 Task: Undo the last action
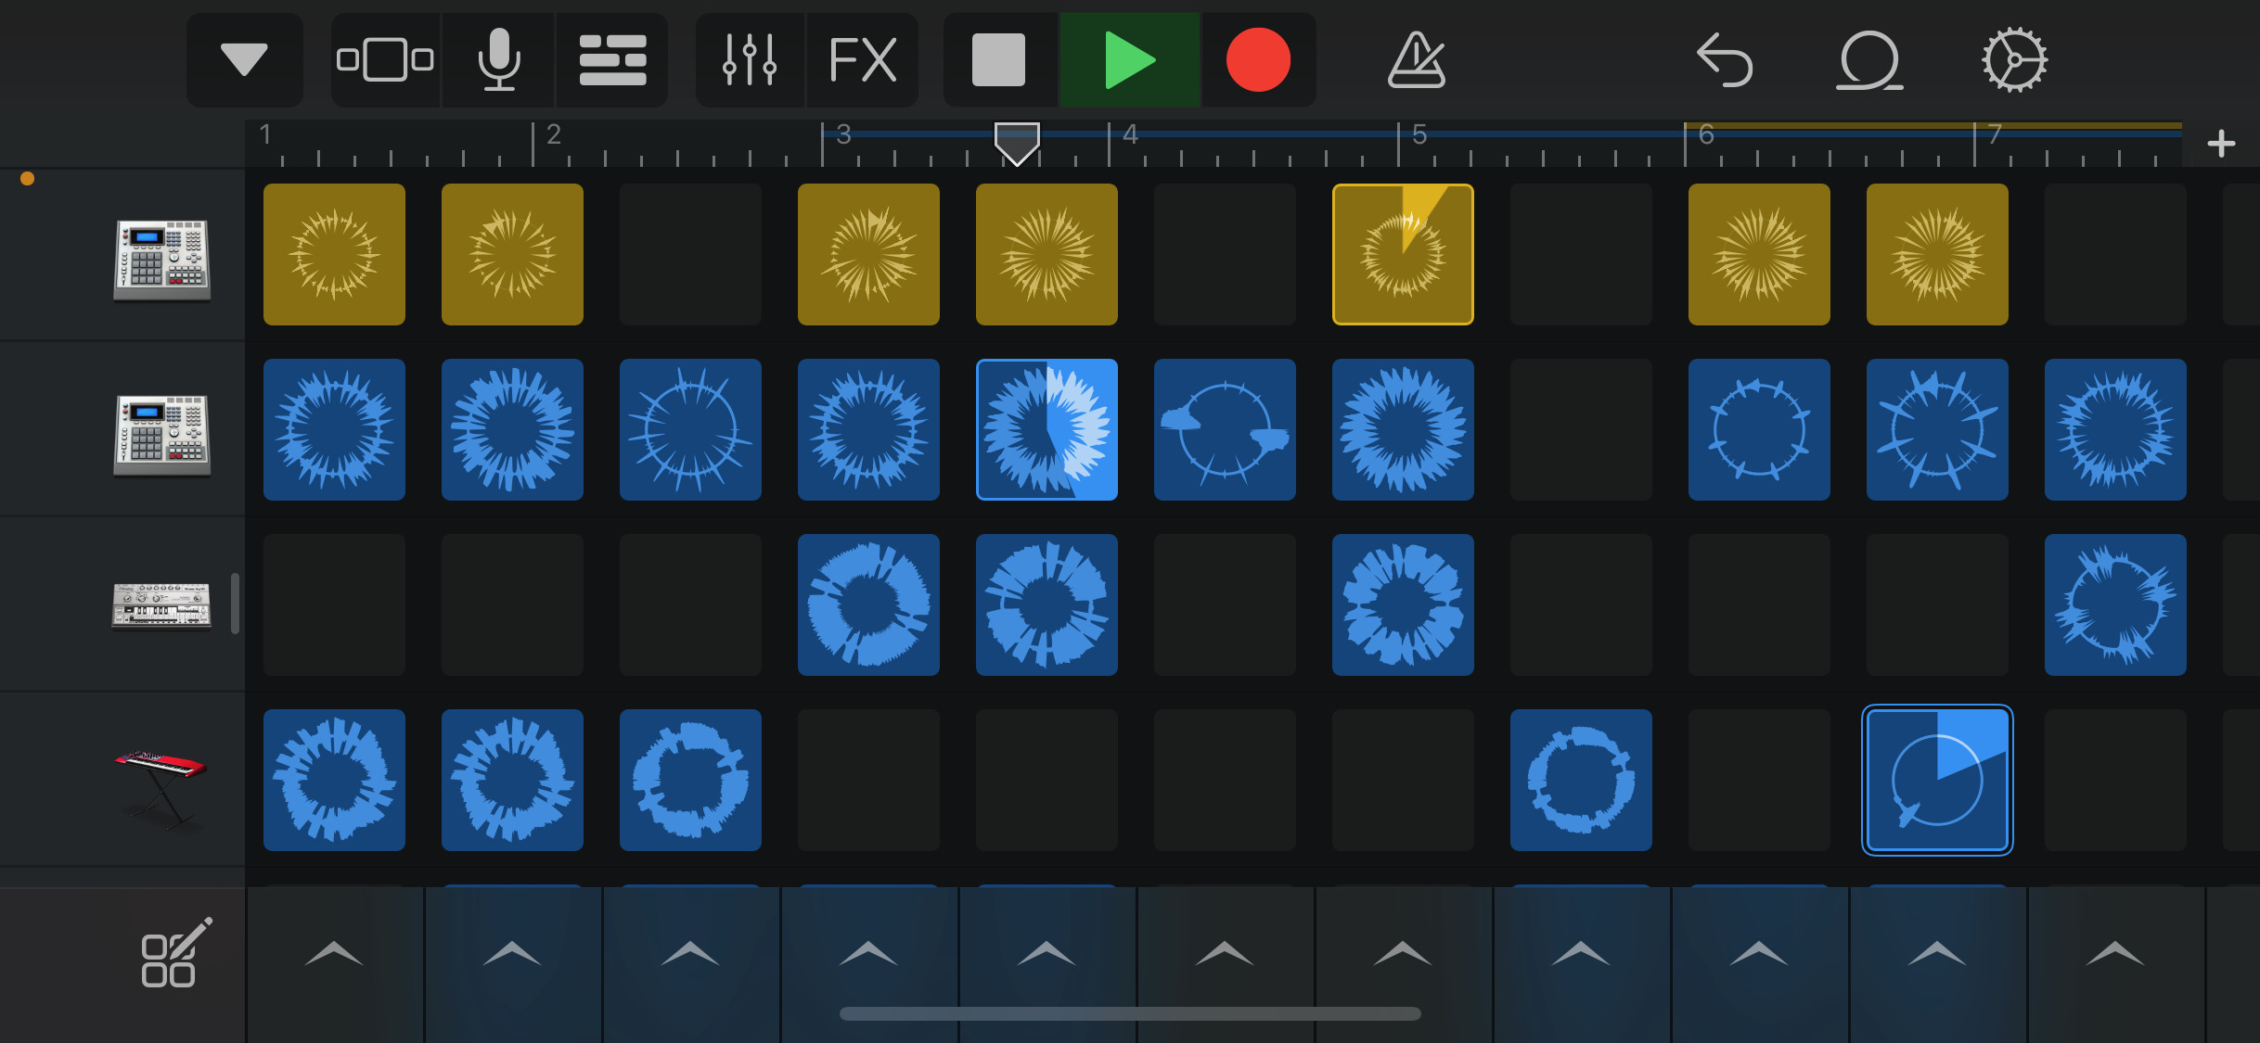pos(1725,60)
